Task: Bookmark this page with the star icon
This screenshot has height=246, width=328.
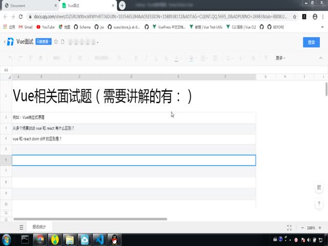Action: pyautogui.click(x=295, y=17)
